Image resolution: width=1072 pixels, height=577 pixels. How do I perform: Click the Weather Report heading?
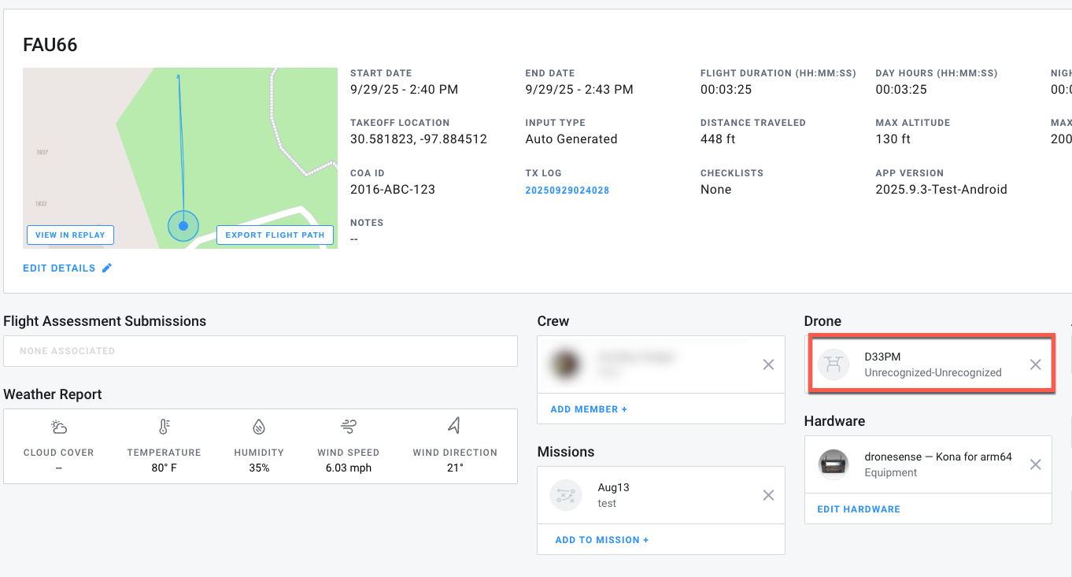coord(53,394)
